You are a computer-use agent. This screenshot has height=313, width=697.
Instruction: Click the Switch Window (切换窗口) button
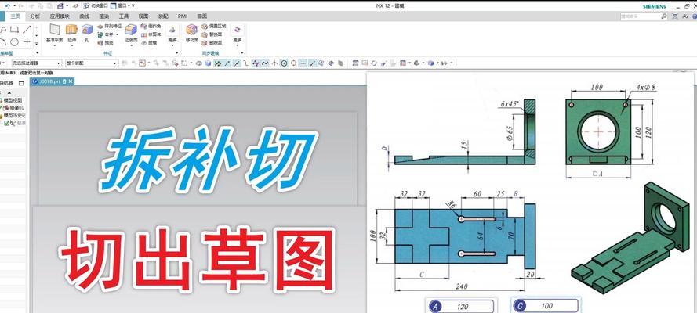tap(96, 6)
